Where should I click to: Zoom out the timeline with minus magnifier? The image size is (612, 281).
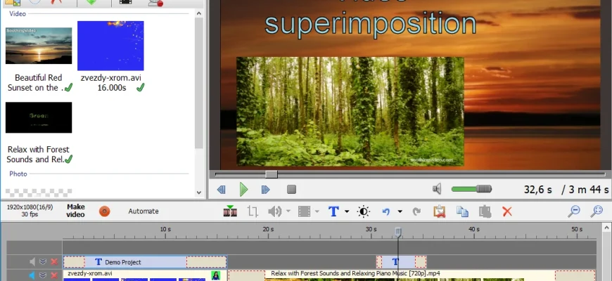coord(574,211)
